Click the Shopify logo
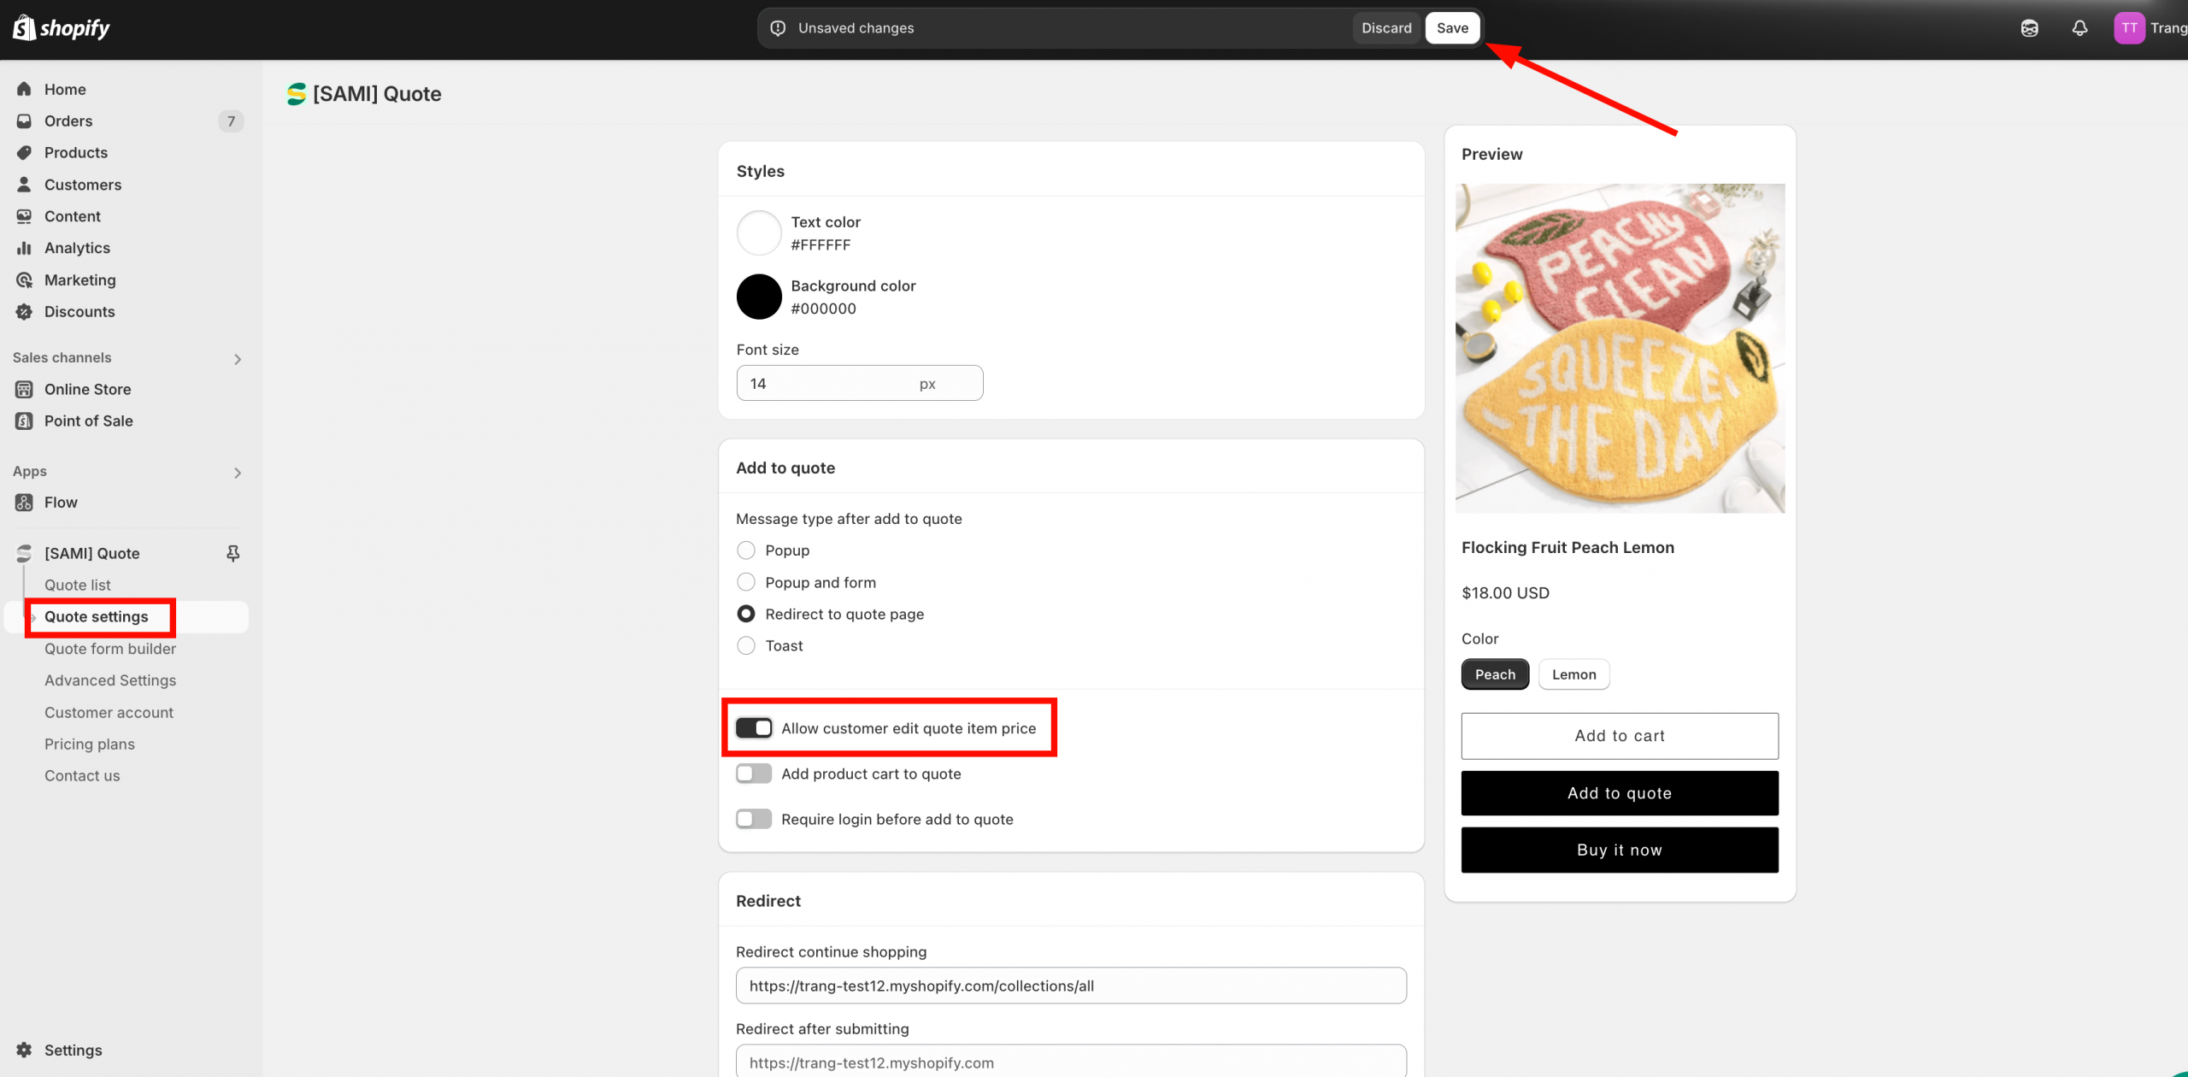The image size is (2188, 1077). click(x=61, y=28)
